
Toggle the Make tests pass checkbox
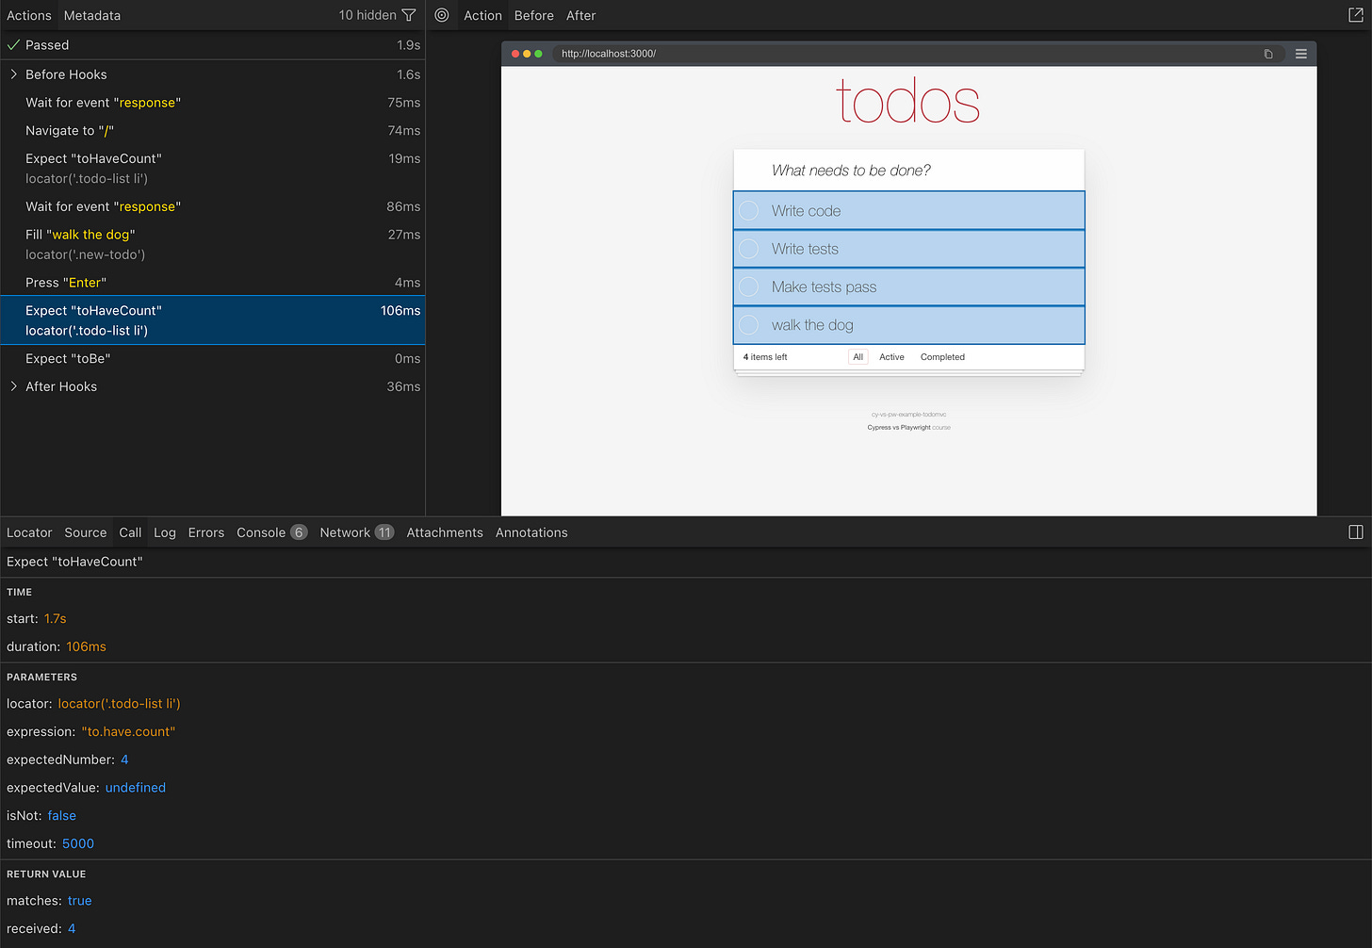(749, 286)
